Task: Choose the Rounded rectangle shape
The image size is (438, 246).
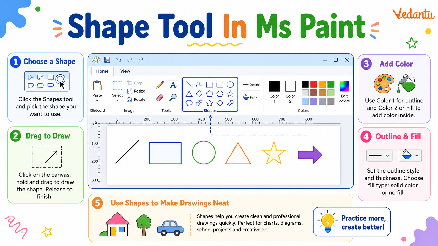Action: (x=220, y=84)
